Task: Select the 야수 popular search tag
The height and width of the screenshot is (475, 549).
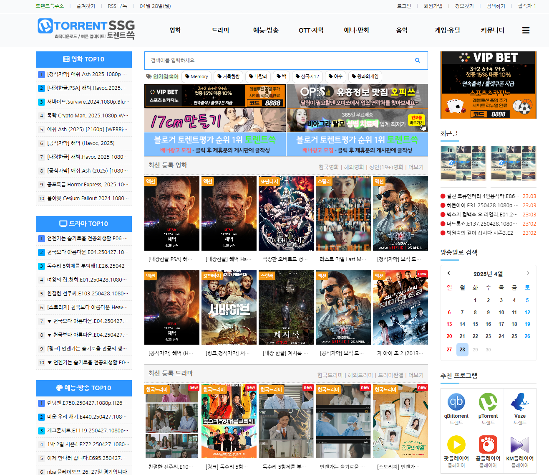Action: point(335,76)
